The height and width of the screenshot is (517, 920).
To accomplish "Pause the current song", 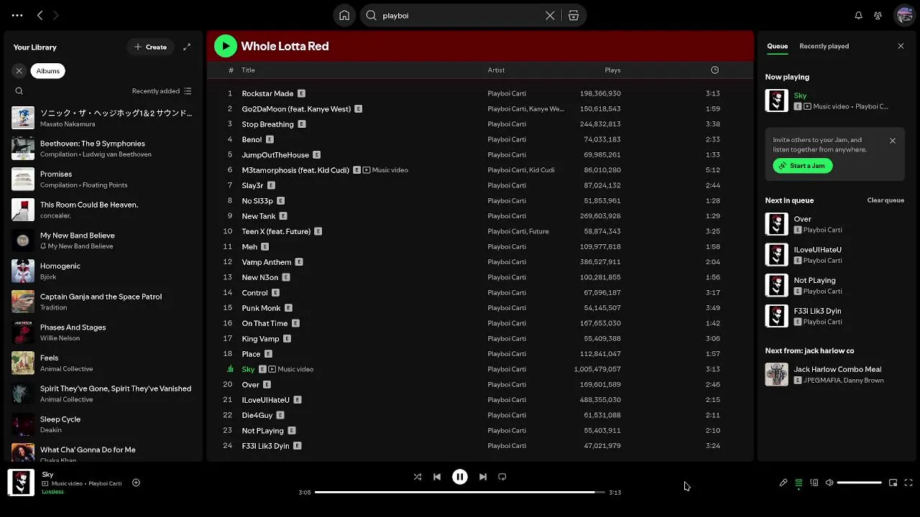I will click(460, 477).
